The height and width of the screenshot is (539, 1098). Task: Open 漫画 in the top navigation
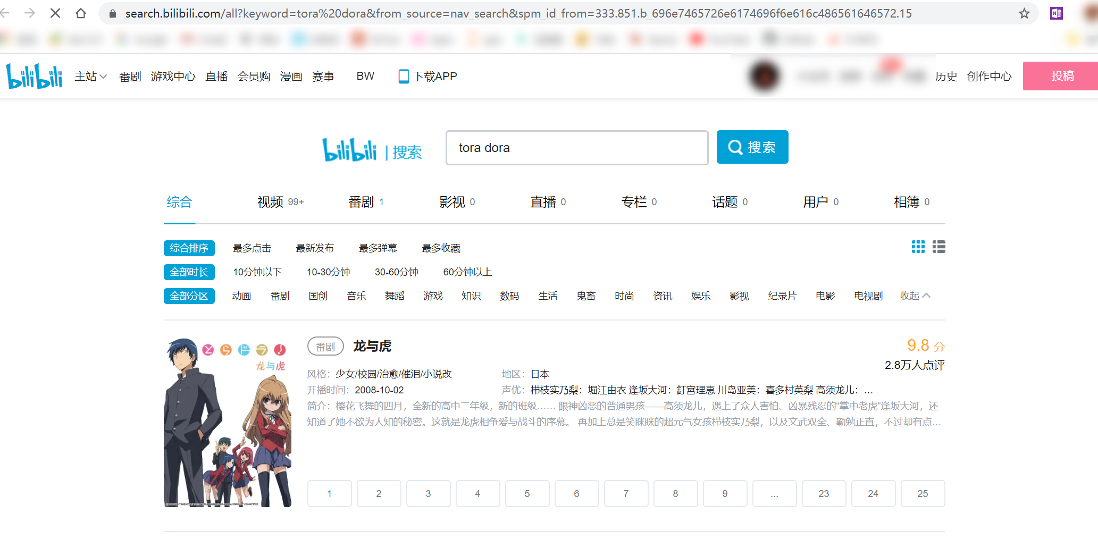click(x=291, y=77)
